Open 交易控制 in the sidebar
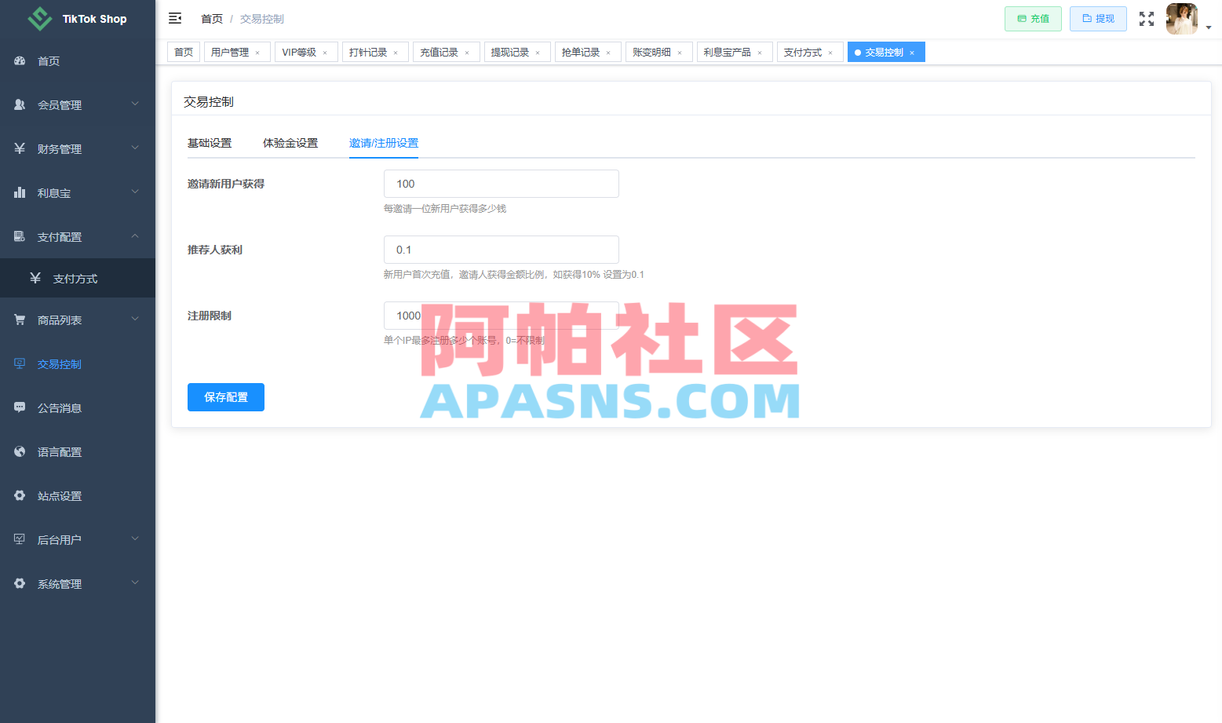This screenshot has height=723, width=1222. pos(78,363)
